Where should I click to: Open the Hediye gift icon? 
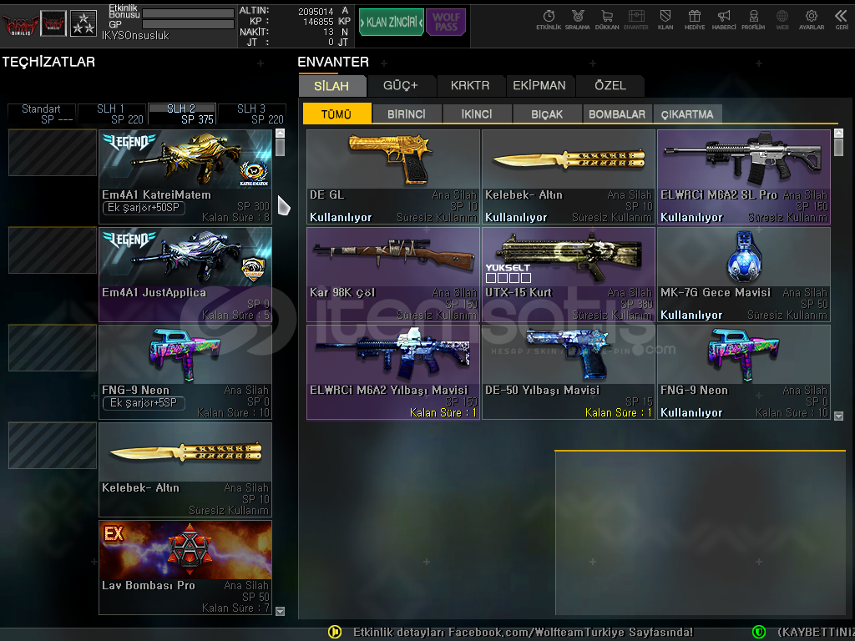(694, 20)
